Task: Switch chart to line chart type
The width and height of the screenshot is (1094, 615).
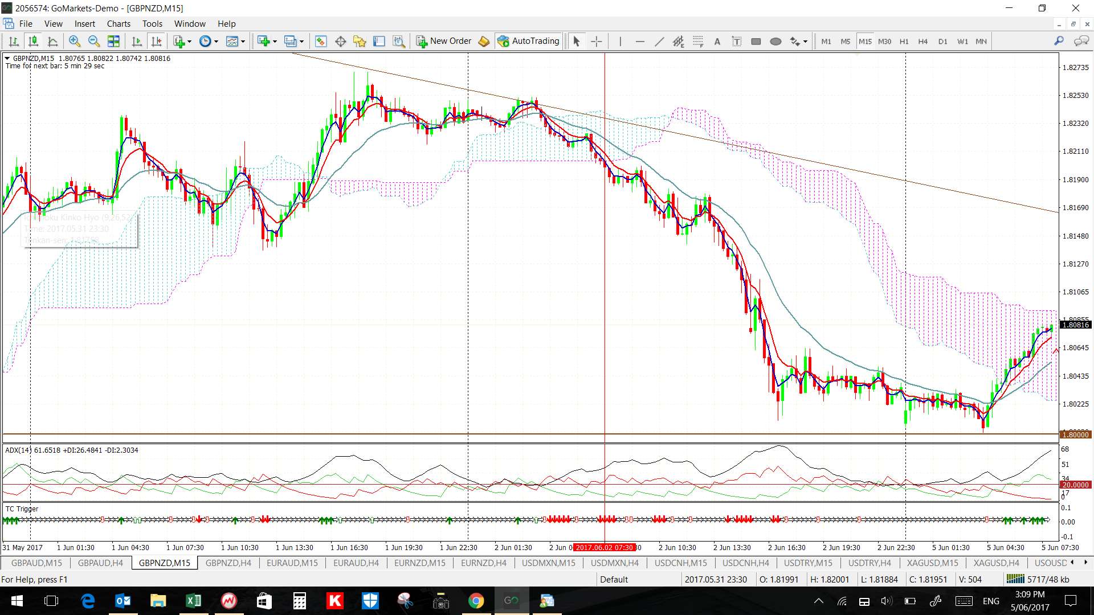Action: click(52, 41)
